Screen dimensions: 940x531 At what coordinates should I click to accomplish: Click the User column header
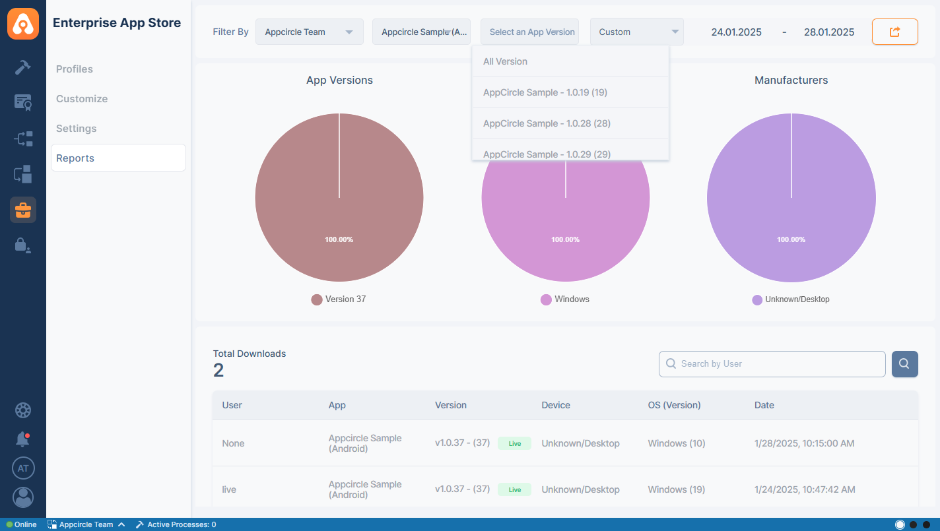(x=232, y=405)
